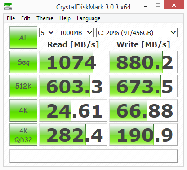Screen dimensions: 187x170
Task: Click the 4K QD32 write result 190.9
Action: (143, 135)
